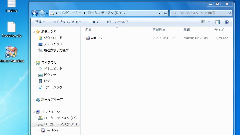
Task: Open the 整理 menu
Action: 40,22
